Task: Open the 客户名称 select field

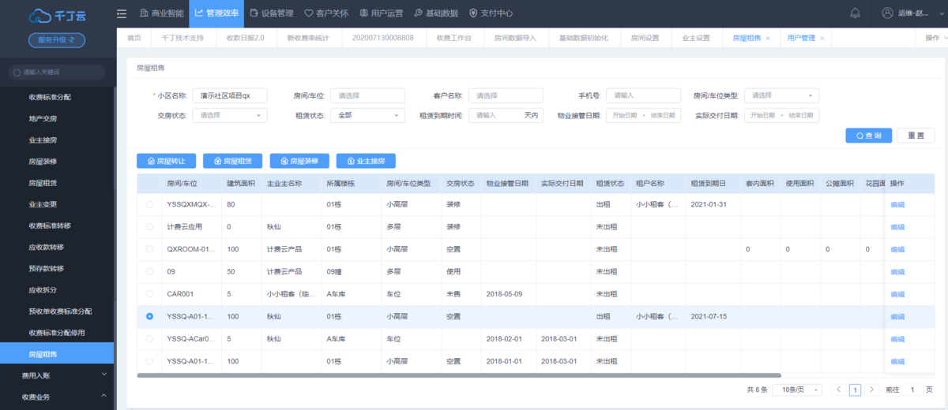Action: pyautogui.click(x=506, y=95)
